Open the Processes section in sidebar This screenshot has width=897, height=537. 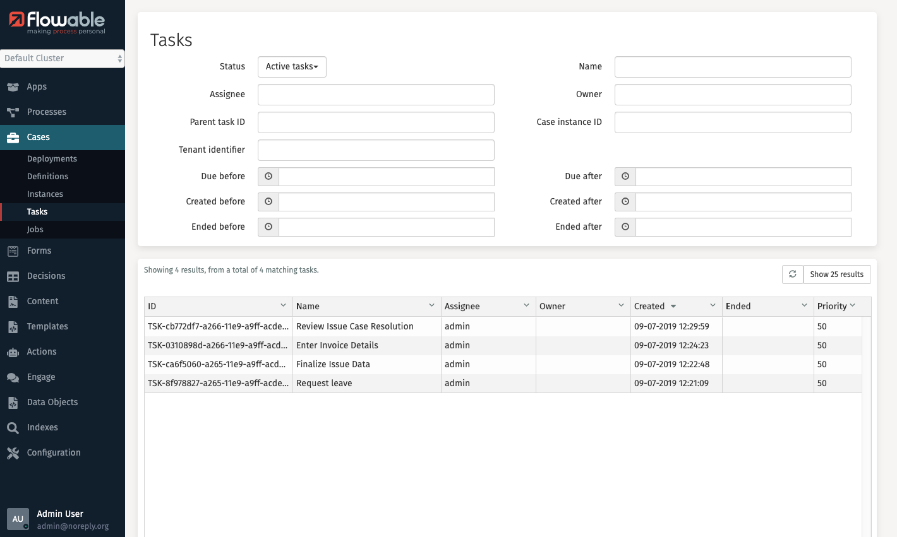46,112
